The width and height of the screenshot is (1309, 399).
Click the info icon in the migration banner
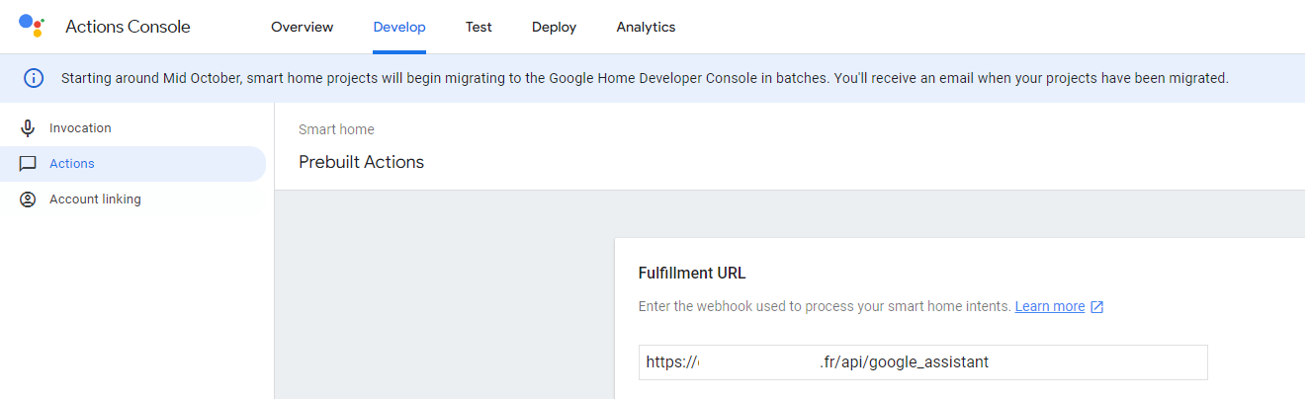click(x=34, y=78)
